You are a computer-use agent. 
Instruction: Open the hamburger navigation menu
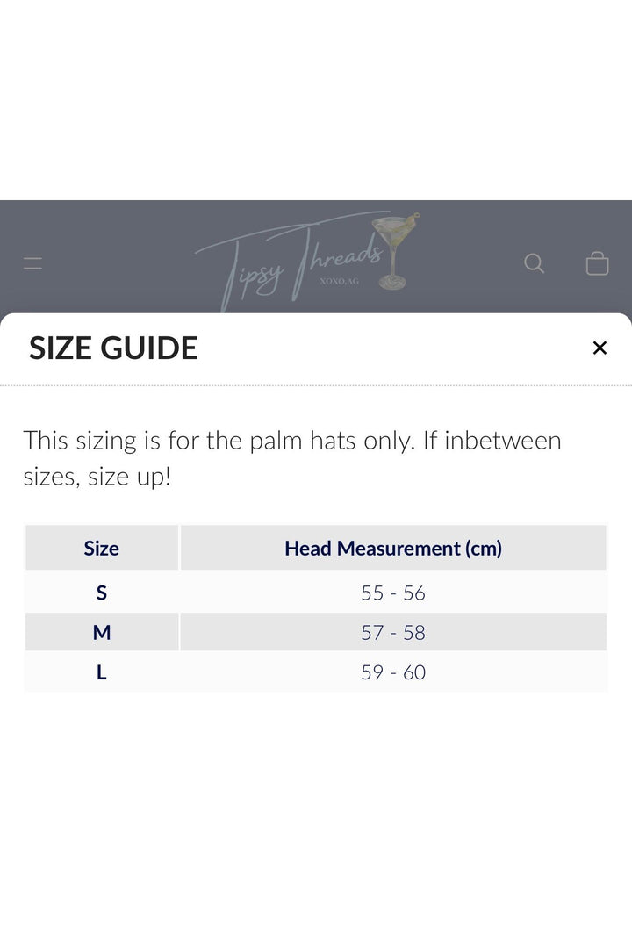(x=32, y=263)
